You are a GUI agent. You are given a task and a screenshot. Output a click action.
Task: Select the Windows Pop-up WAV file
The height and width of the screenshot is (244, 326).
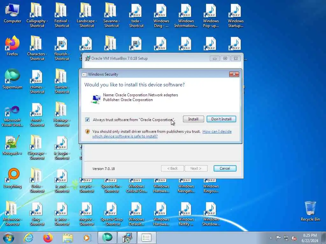pos(211,15)
